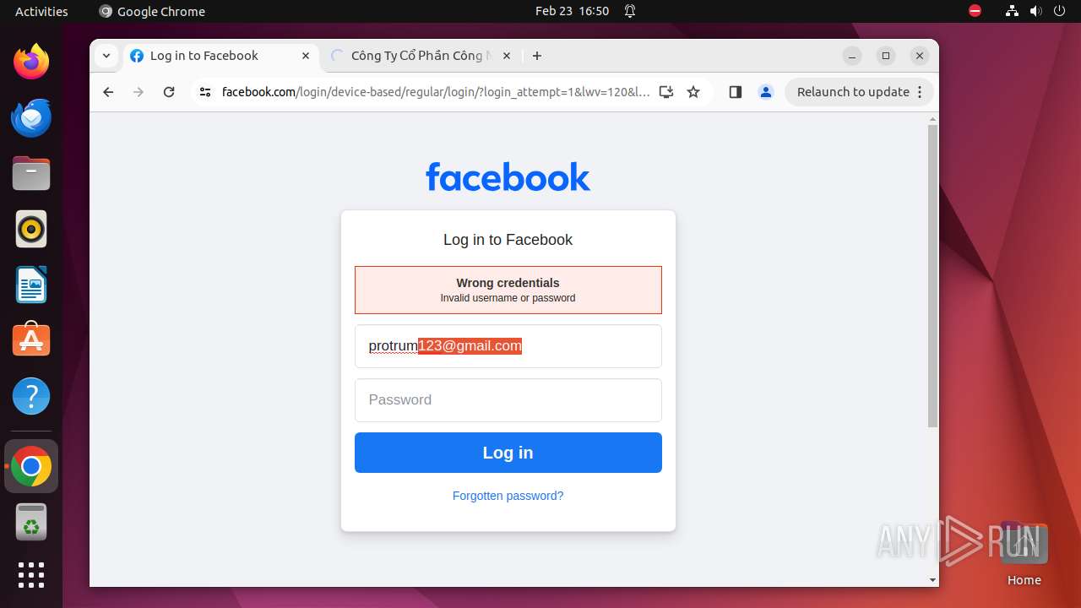Screen dimensions: 1081x608
Task: Open a new tab with plus button
Action: click(x=537, y=56)
